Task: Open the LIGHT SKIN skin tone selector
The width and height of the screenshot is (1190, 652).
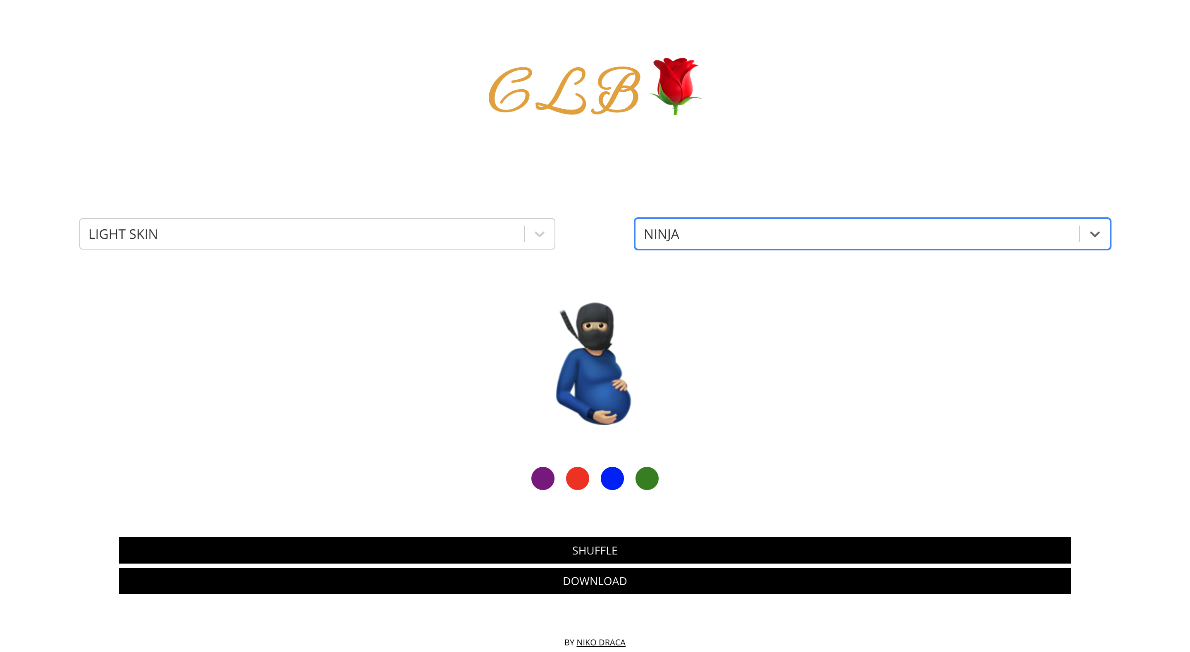Action: pyautogui.click(x=317, y=234)
